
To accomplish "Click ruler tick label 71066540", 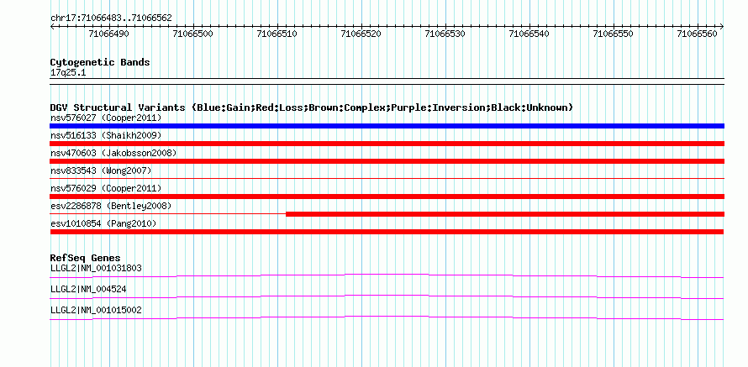I will pyautogui.click(x=529, y=34).
